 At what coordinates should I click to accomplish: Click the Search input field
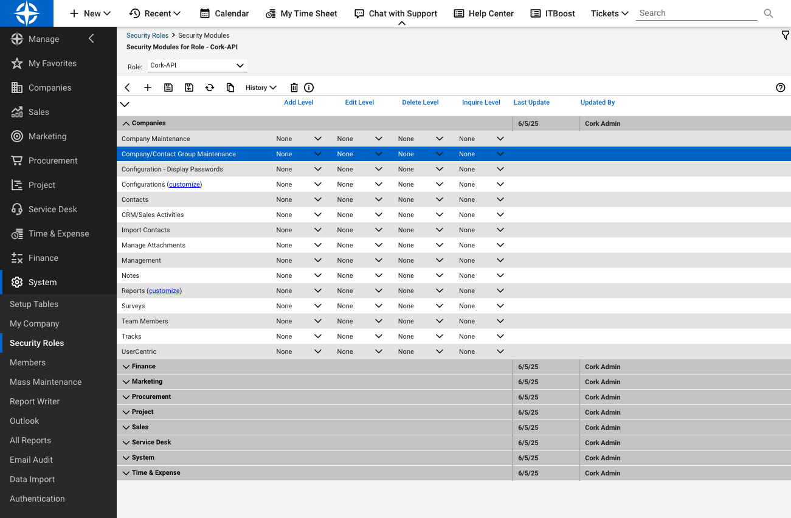[697, 13]
